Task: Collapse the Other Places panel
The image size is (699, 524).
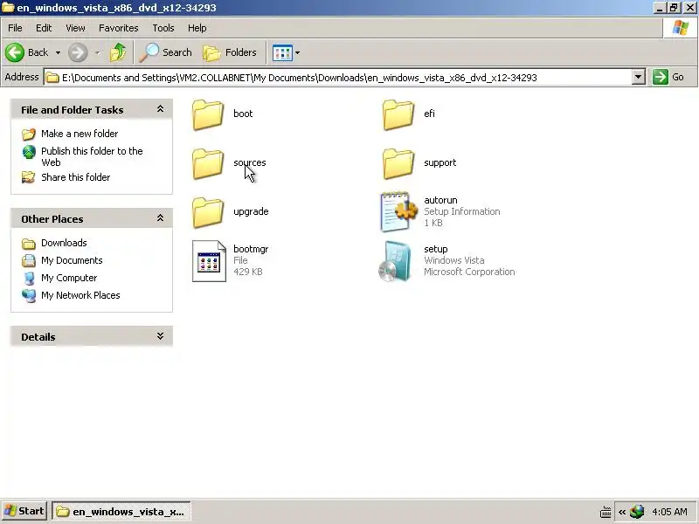Action: 160,218
